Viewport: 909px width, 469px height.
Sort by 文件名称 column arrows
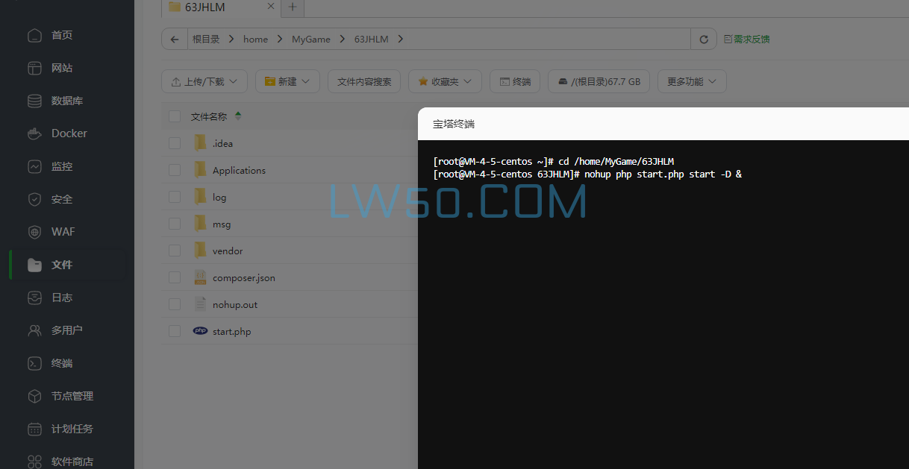[238, 116]
